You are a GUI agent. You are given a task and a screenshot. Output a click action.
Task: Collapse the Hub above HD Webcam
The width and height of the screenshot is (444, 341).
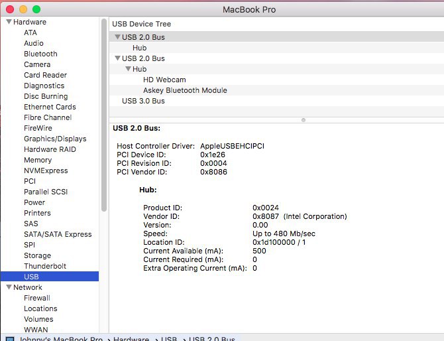tap(129, 69)
